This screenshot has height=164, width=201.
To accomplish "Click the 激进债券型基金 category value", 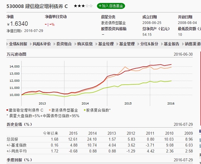I will 113,23.
